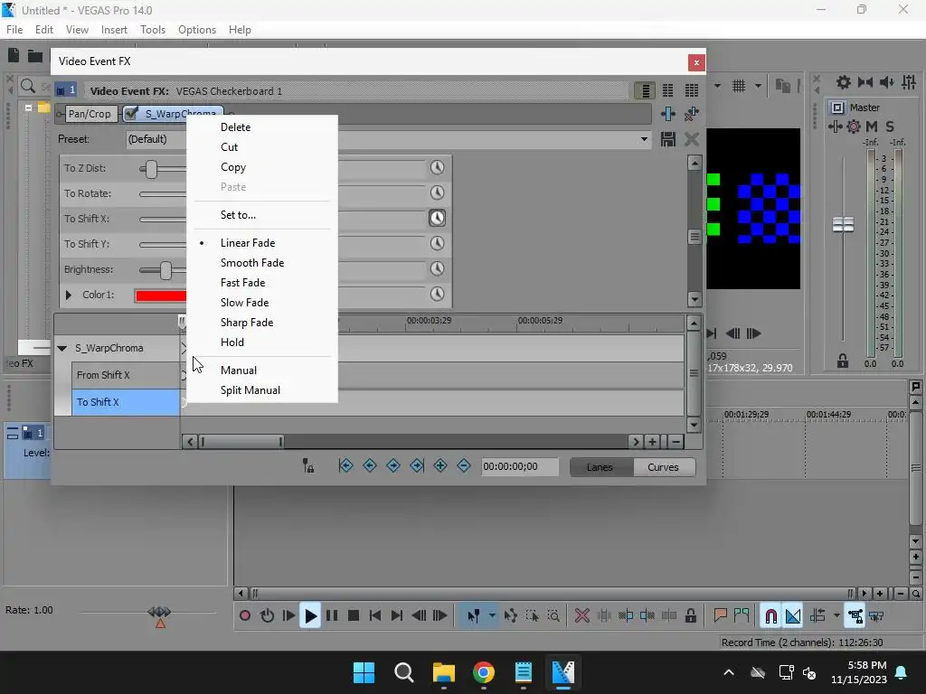Select the Manual keyframe option
This screenshot has height=694, width=926.
[239, 370]
